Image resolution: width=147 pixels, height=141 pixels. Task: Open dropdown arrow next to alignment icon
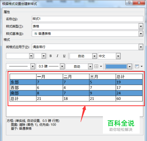(142, 66)
